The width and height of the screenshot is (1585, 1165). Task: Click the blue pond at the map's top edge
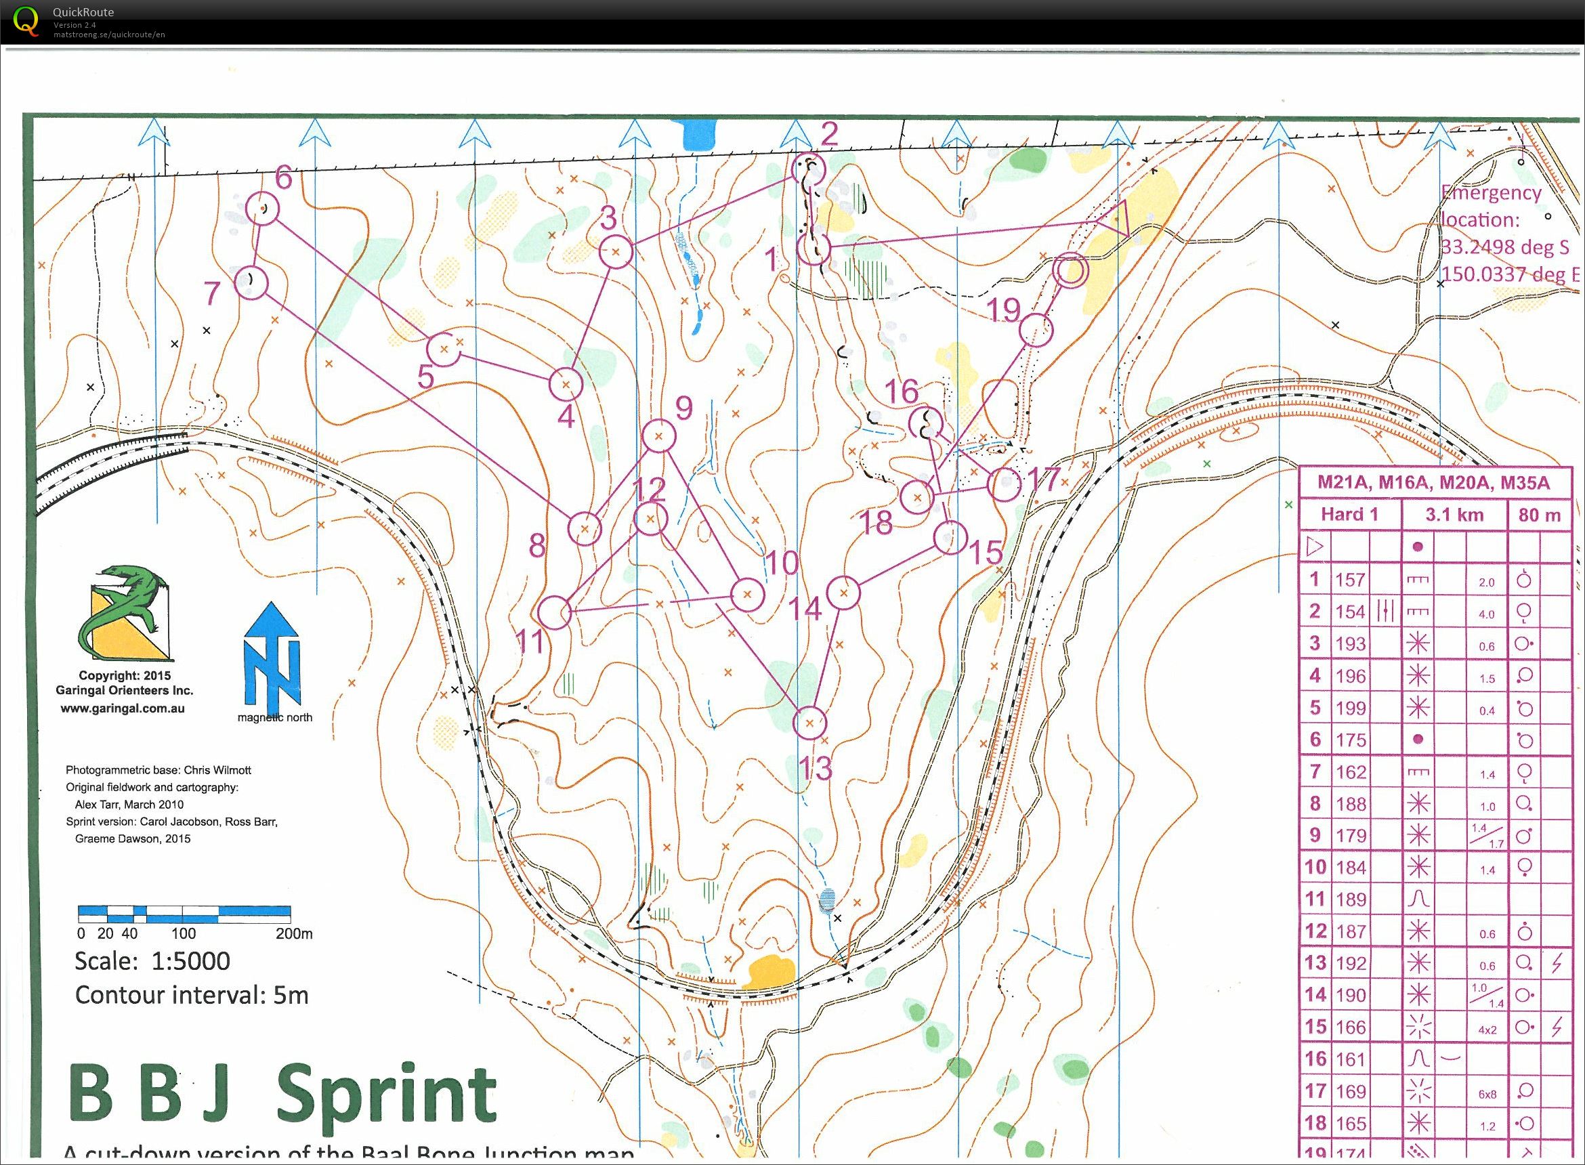pyautogui.click(x=700, y=135)
